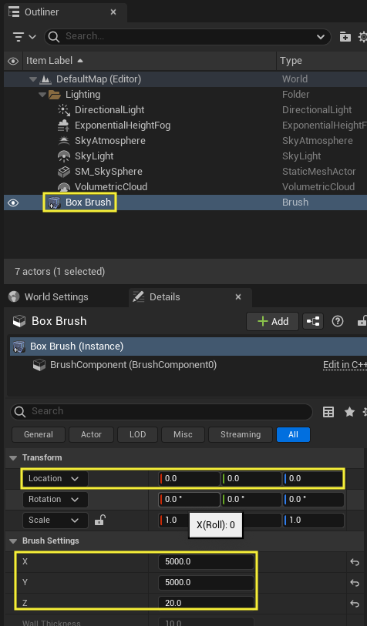Reset Brush Settings X value arrow
367x626 pixels.
pos(355,562)
